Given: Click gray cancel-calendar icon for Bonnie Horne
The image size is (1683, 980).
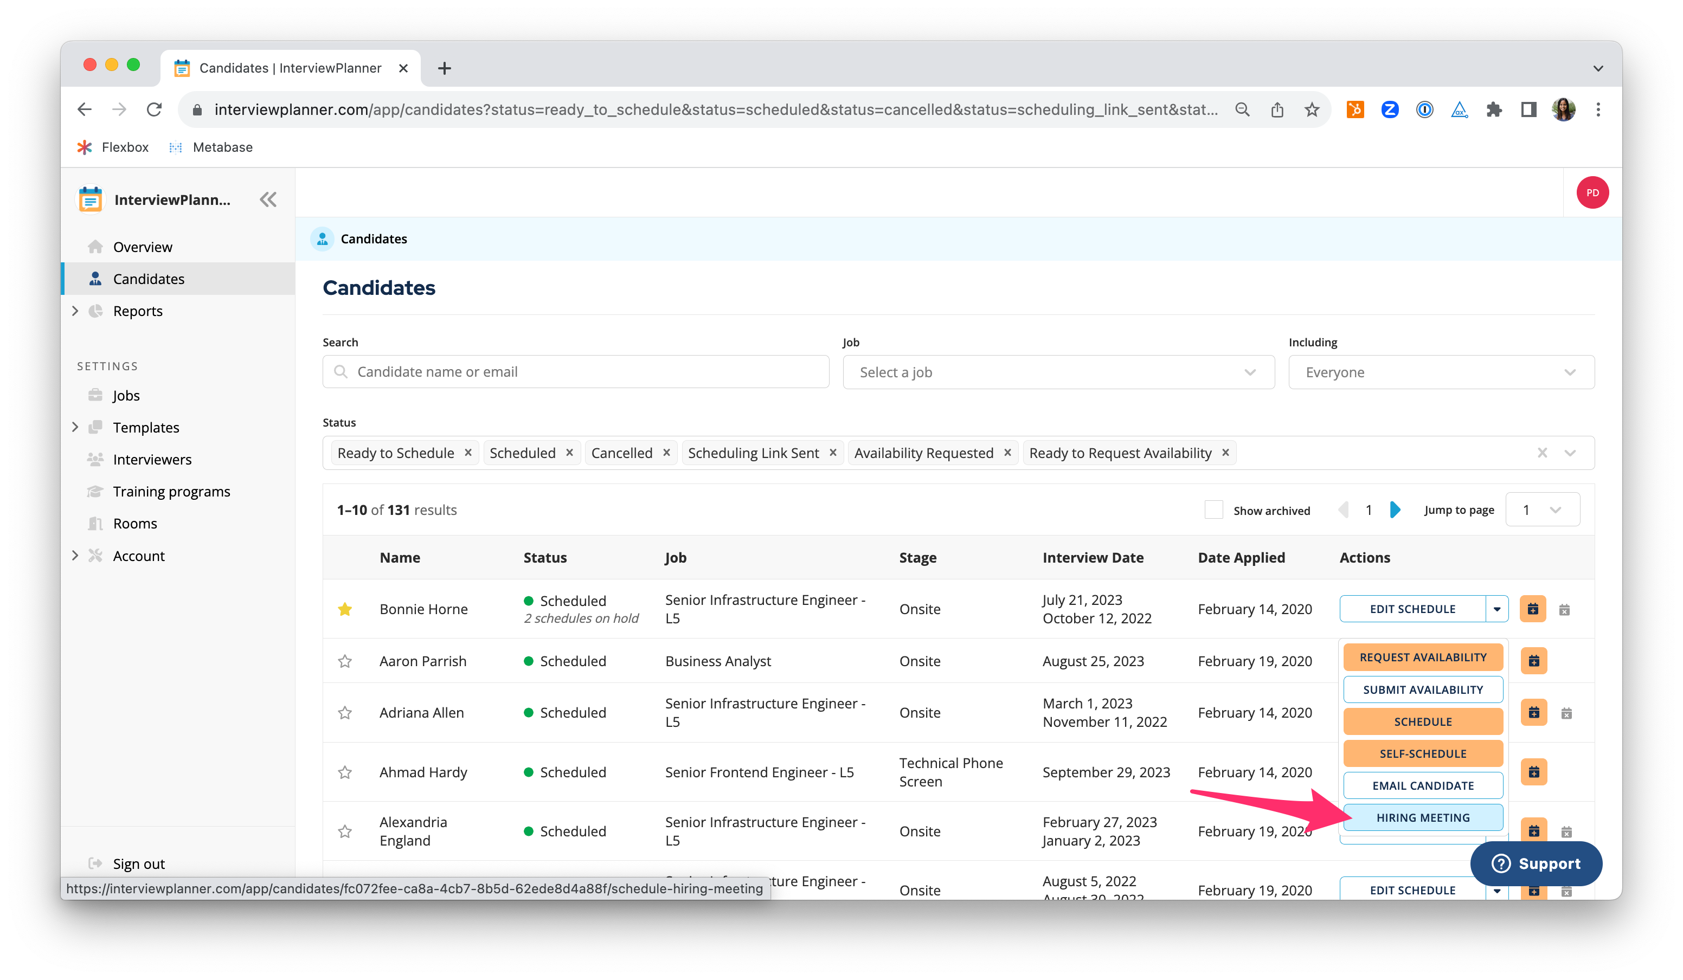Looking at the screenshot, I should (x=1564, y=609).
